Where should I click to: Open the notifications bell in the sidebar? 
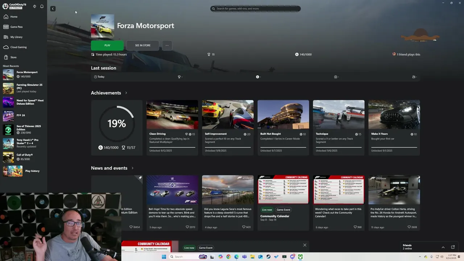pos(42,6)
